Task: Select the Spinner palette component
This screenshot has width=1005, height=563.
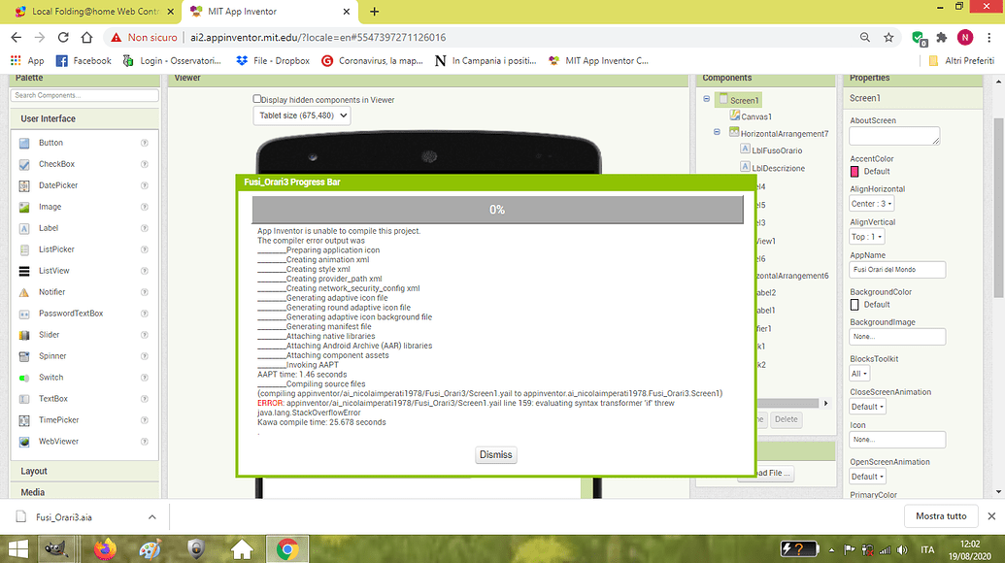Action: click(52, 356)
